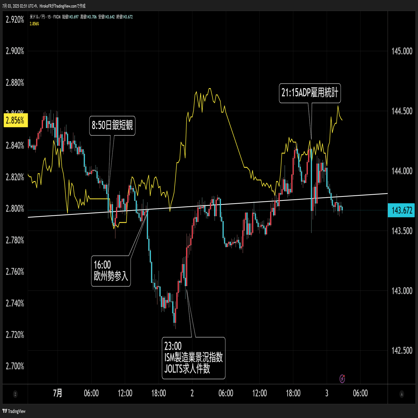Screen dimensions: 418x418
Task: Click the 2.840% left axis label
Action: pyautogui.click(x=15, y=145)
